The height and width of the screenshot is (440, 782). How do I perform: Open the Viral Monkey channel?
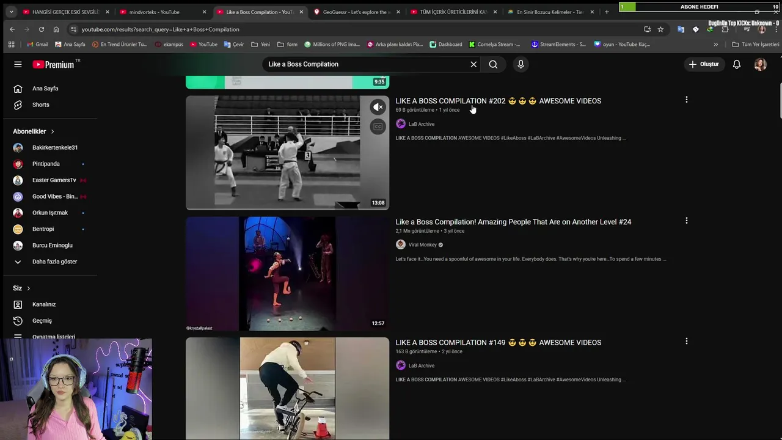(422, 245)
